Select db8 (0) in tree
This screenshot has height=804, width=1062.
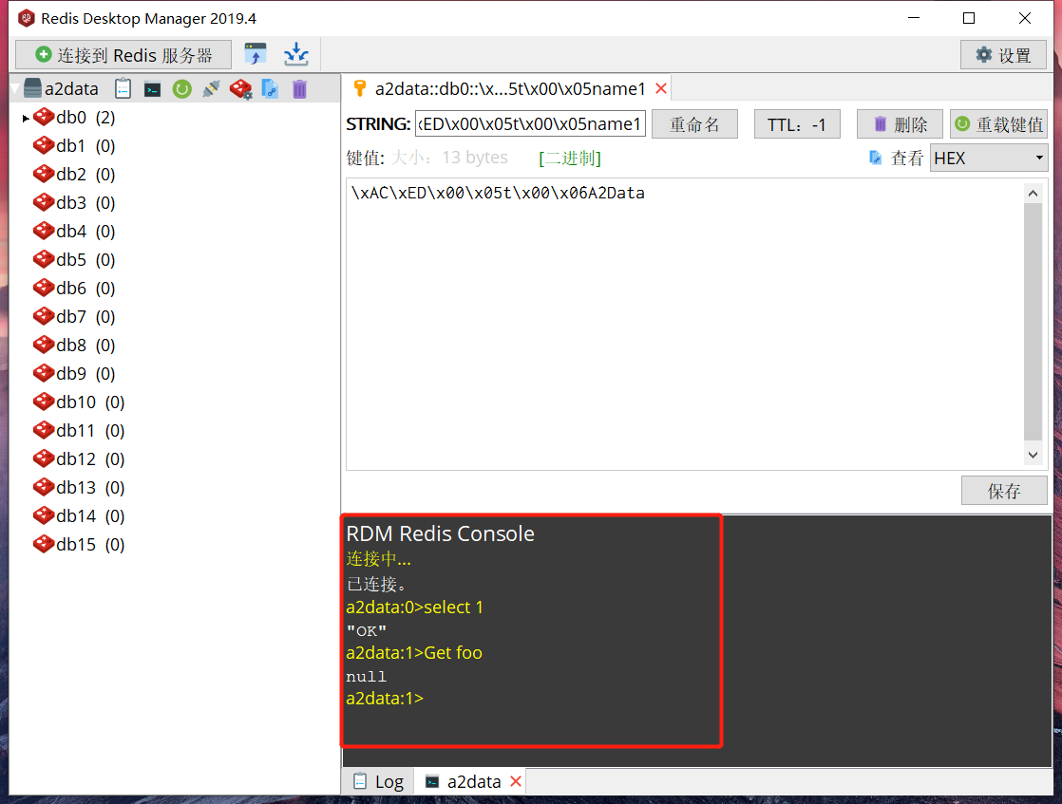click(74, 345)
